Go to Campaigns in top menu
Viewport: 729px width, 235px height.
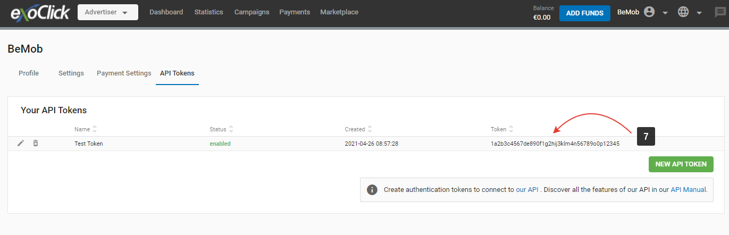pos(252,12)
